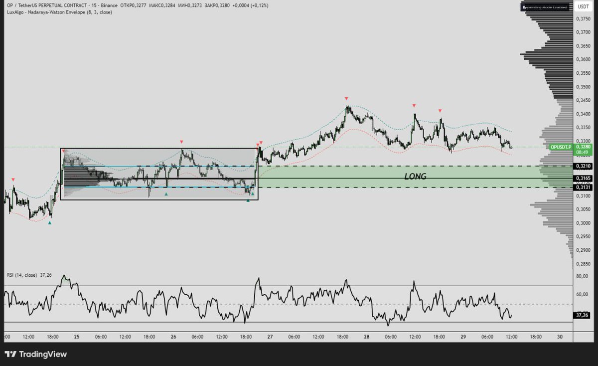Image resolution: width=598 pixels, height=366 pixels.
Task: Click date 30 on time axis
Action: pyautogui.click(x=560, y=337)
